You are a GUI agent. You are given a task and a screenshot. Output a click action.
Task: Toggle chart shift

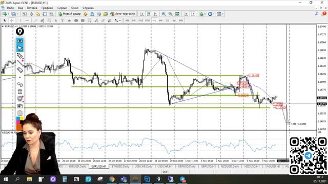(193, 14)
